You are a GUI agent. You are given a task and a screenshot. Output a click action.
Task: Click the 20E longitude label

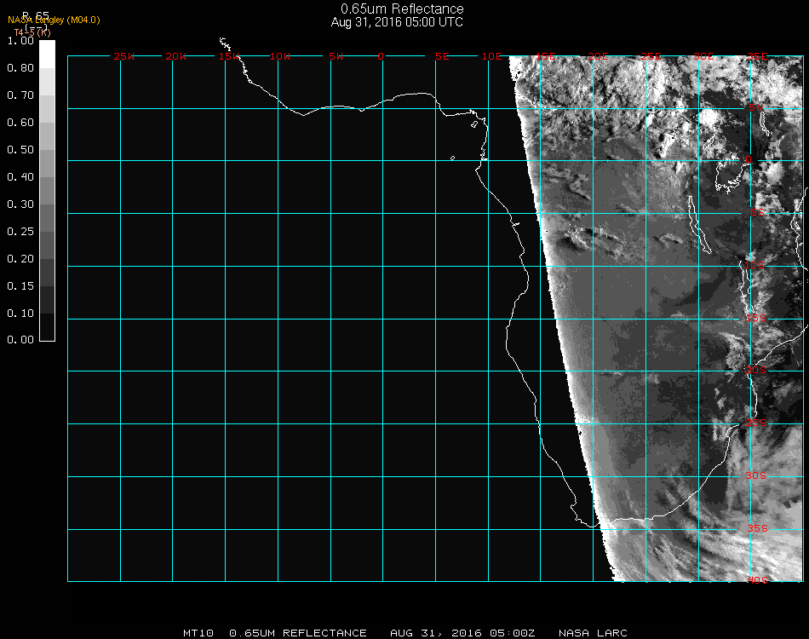(599, 57)
